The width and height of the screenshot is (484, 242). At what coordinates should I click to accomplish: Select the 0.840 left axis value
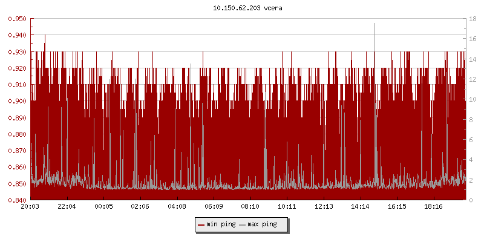coord(16,200)
